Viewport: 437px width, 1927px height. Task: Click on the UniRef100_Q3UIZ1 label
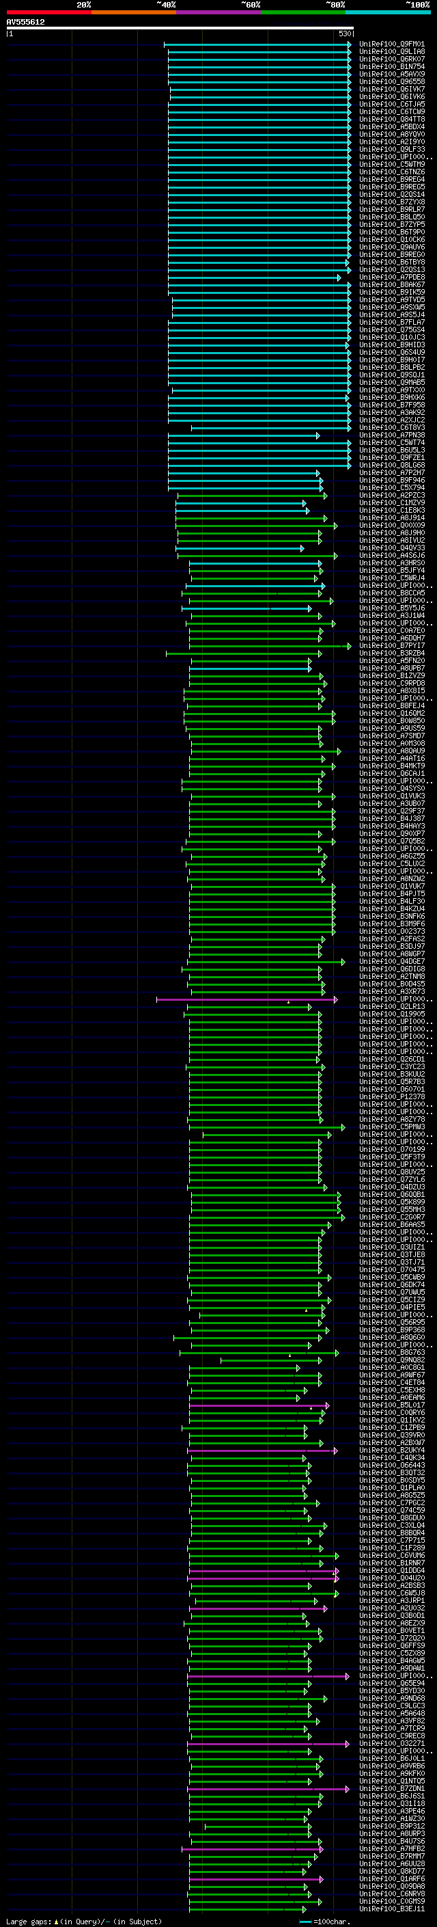point(391,1247)
